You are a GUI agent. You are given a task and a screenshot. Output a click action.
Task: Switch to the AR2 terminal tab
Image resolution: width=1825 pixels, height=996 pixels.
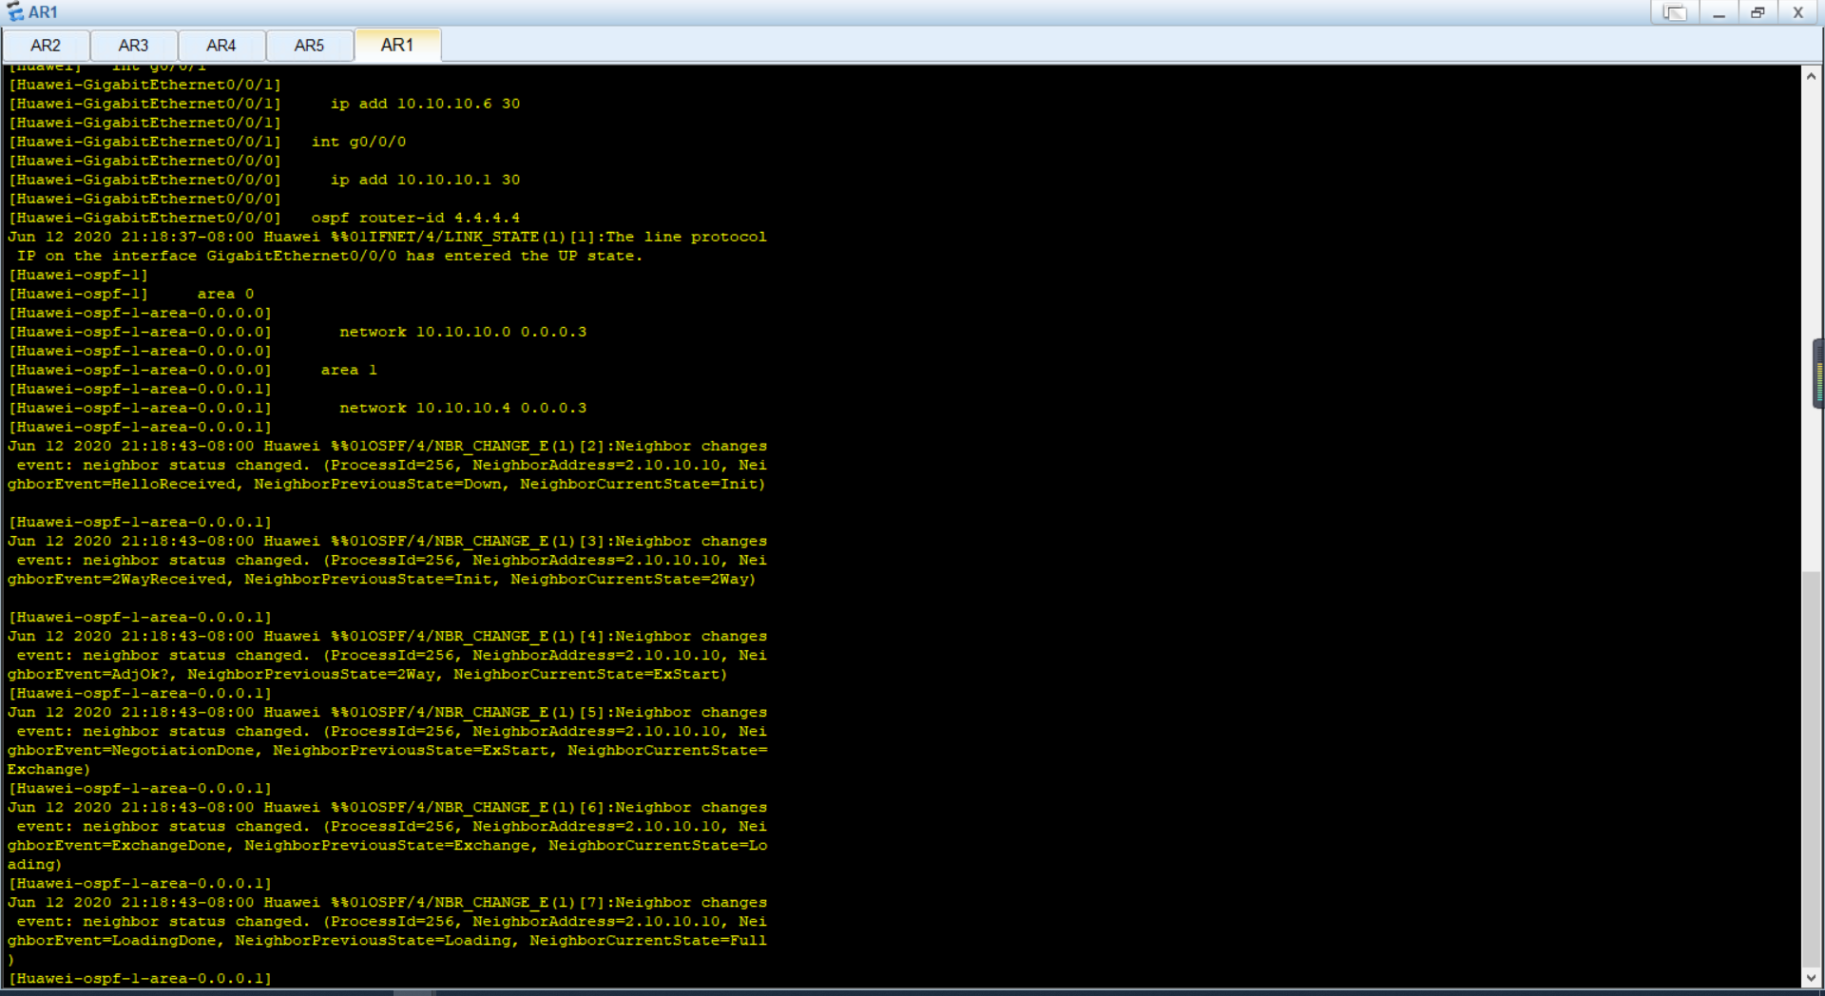[x=45, y=45]
